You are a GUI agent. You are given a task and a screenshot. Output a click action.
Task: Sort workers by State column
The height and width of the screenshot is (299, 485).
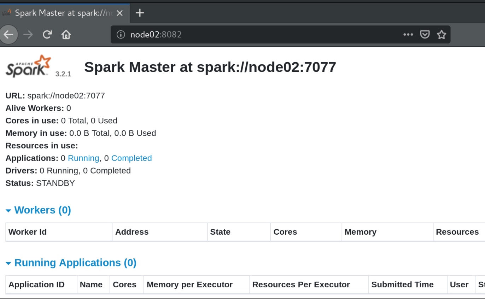pyautogui.click(x=239, y=232)
